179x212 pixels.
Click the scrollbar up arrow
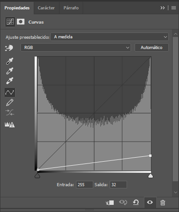[x=175, y=34]
